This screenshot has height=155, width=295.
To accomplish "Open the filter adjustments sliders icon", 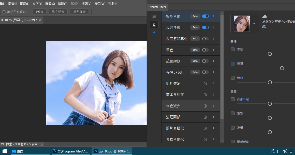I will [x=154, y=16].
